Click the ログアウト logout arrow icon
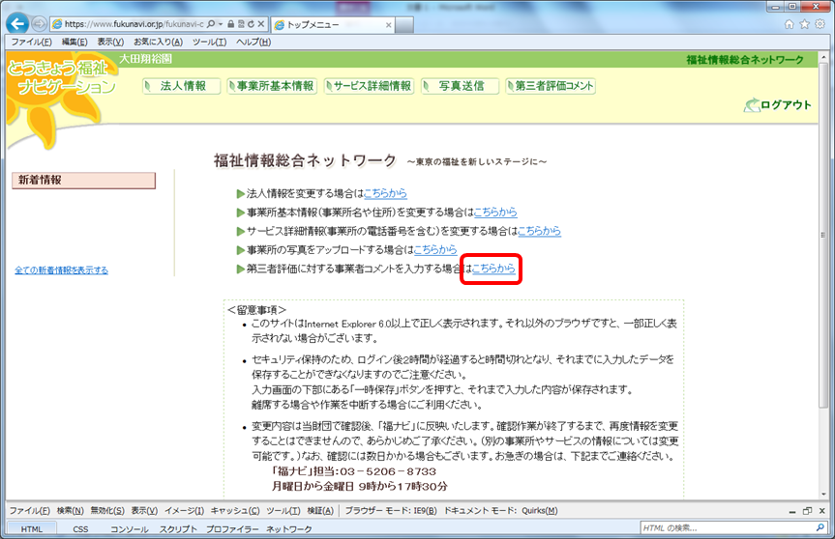The image size is (835, 539). pos(752,105)
